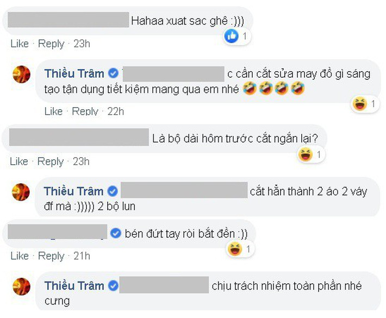
Task: Like the "Là bộ dài hôm trước" comment
Action: (19, 161)
